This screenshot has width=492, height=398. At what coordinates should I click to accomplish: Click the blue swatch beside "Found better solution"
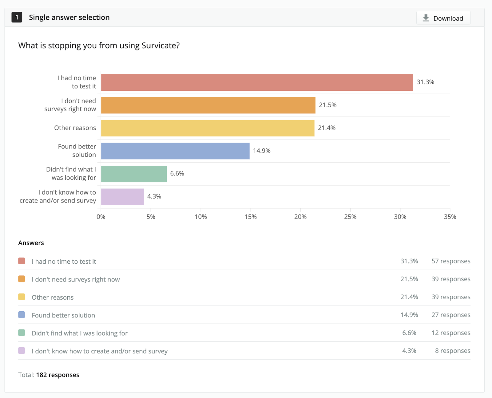coord(22,314)
